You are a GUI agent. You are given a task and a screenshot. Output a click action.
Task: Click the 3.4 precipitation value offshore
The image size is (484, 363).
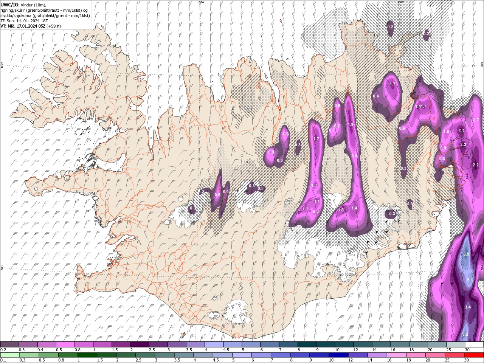point(468,307)
